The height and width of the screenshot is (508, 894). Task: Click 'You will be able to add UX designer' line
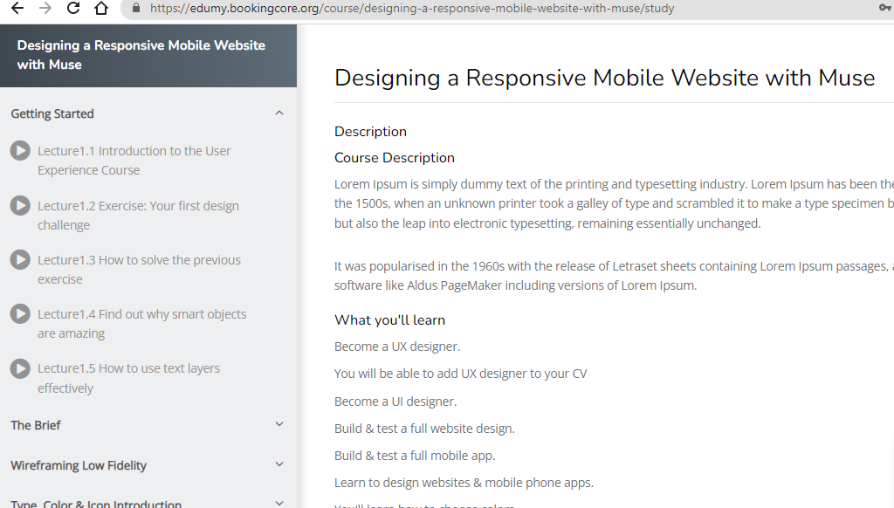[461, 374]
